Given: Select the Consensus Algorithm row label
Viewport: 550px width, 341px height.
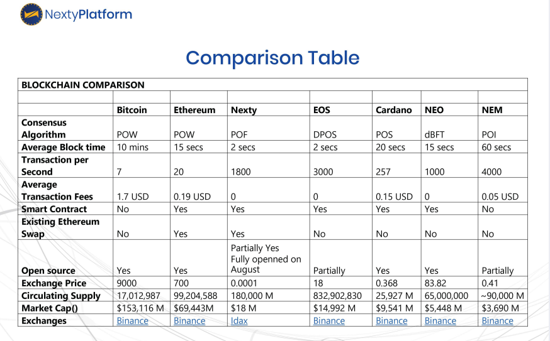Looking at the screenshot, I should tap(43, 129).
